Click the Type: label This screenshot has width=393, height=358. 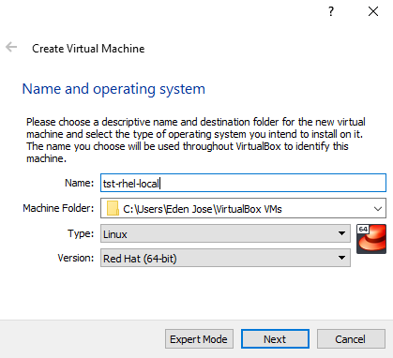point(81,233)
